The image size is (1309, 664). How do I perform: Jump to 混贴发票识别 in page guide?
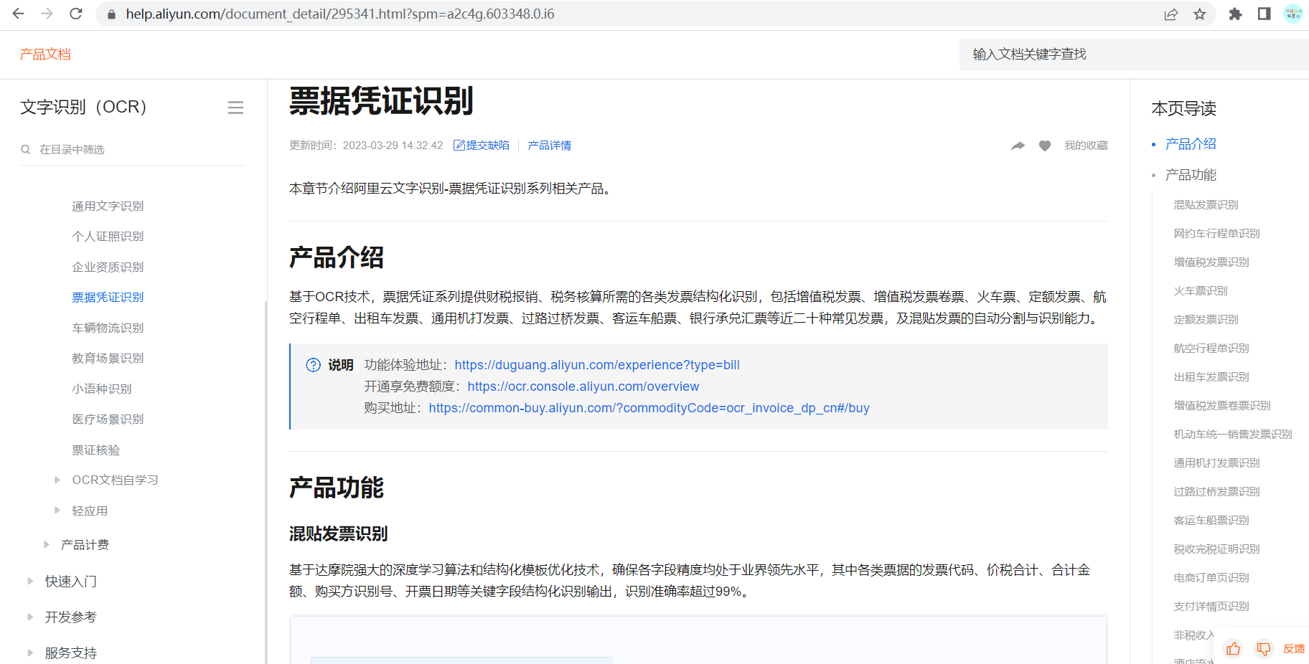(1206, 205)
